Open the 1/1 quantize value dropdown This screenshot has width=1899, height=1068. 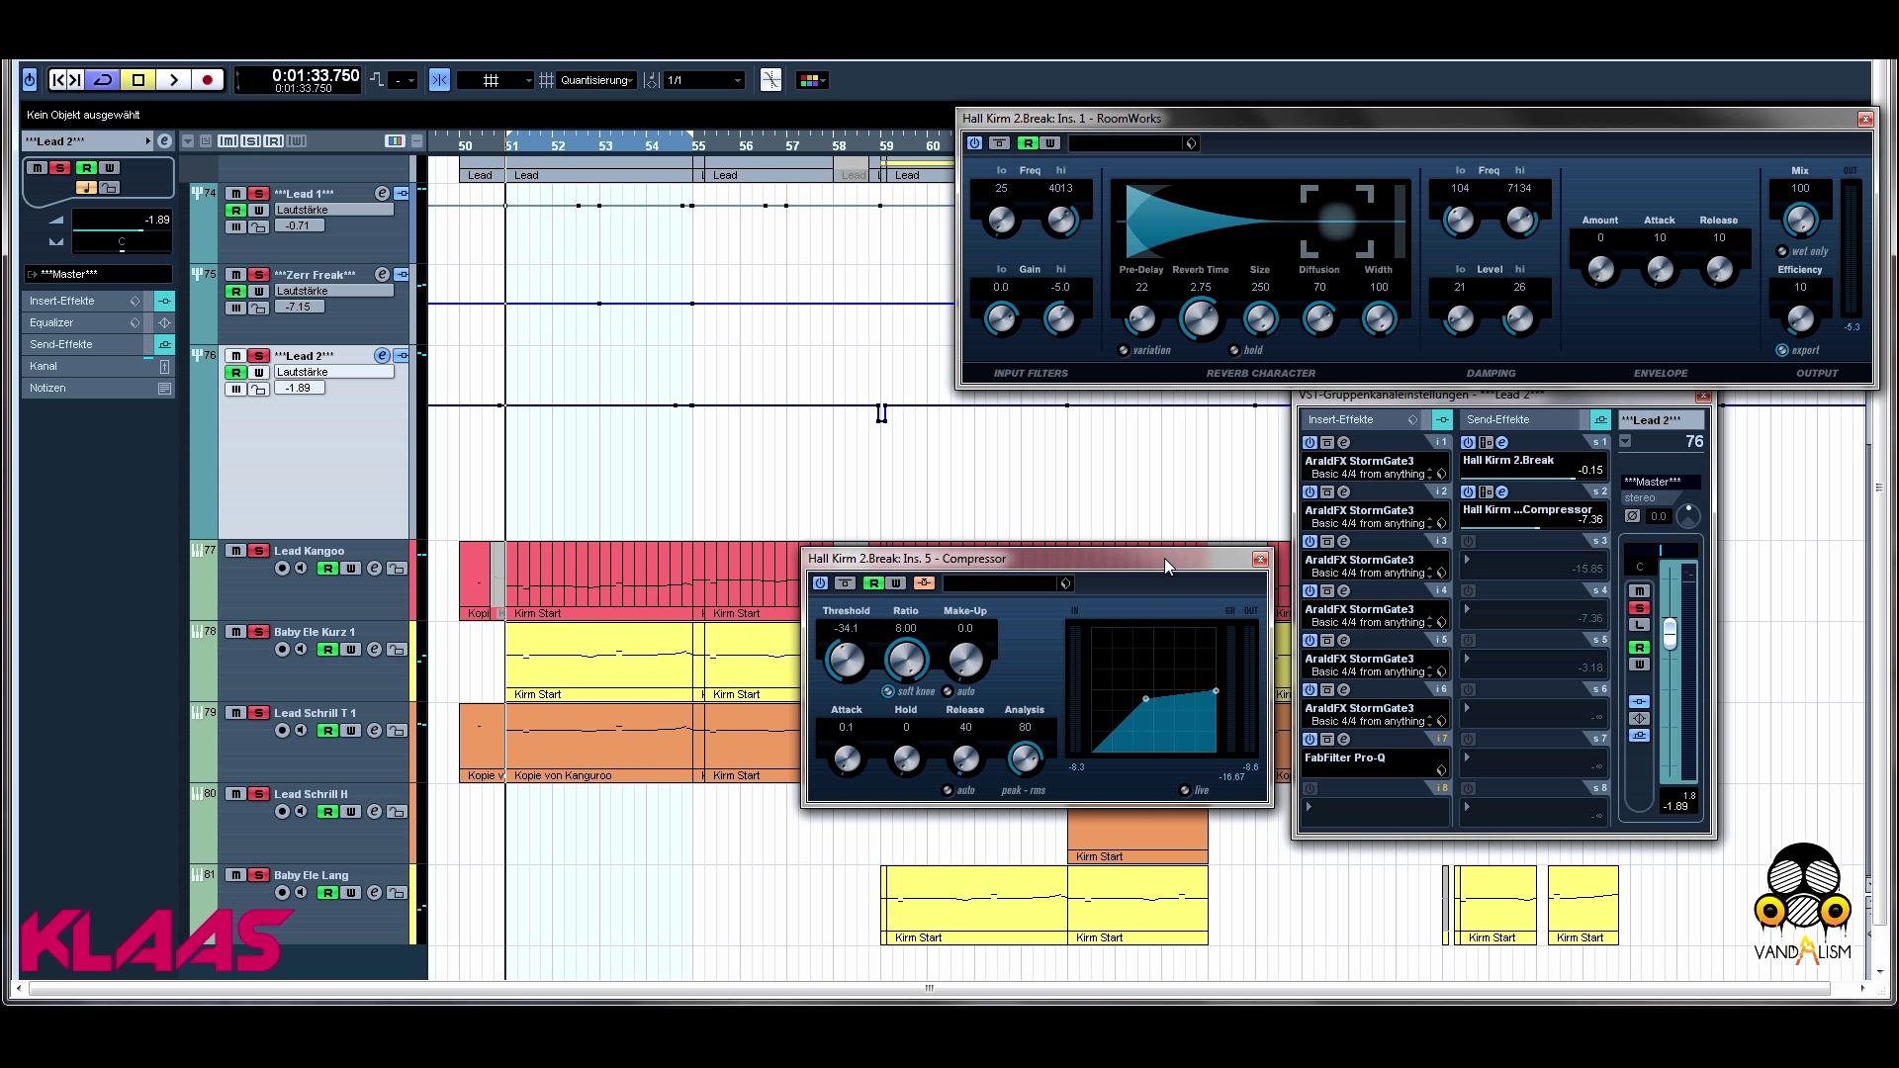(703, 80)
